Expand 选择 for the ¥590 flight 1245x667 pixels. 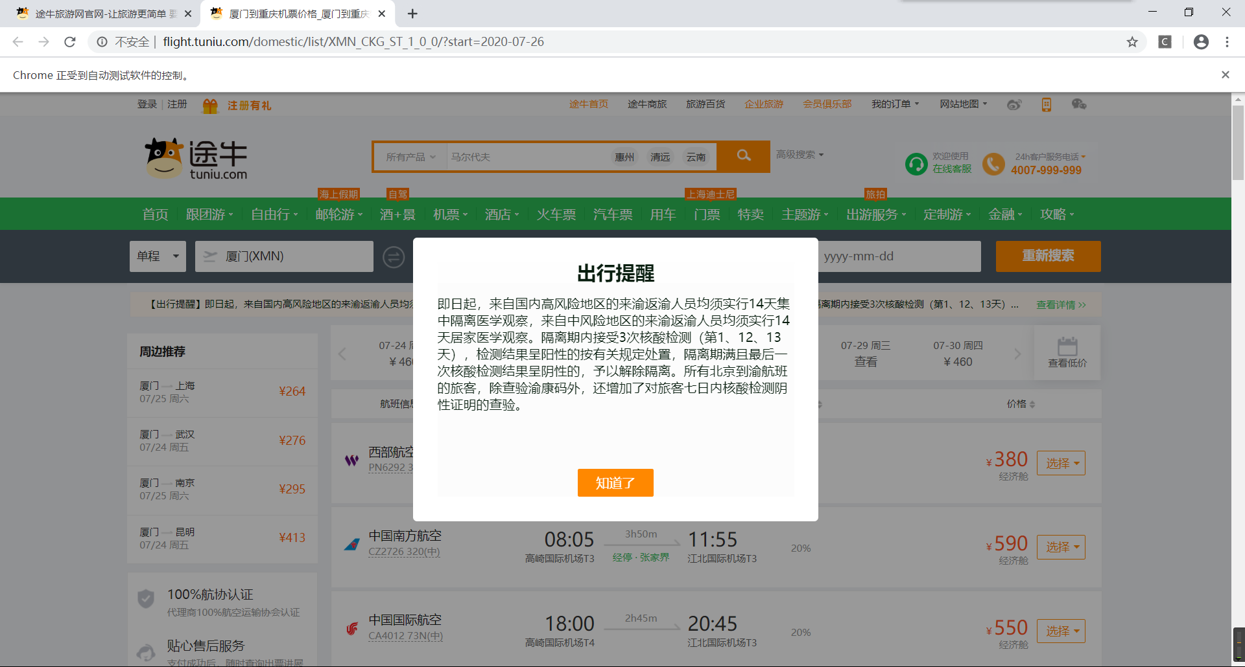click(x=1061, y=547)
